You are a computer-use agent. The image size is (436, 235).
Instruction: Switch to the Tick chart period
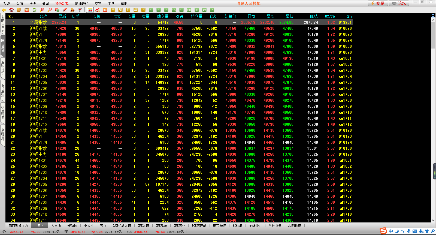[105, 10]
